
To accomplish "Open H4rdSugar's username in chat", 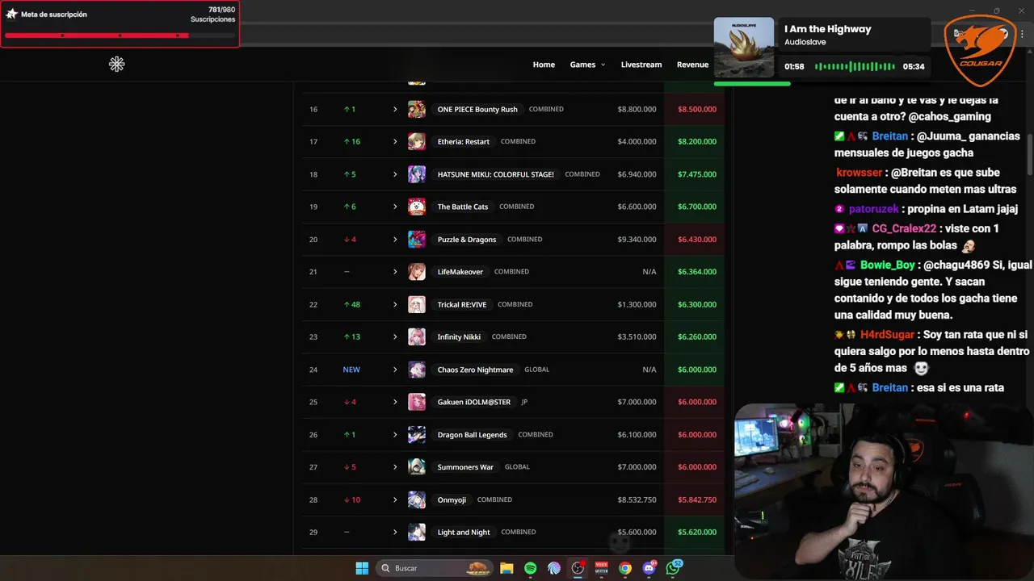I will tap(887, 334).
